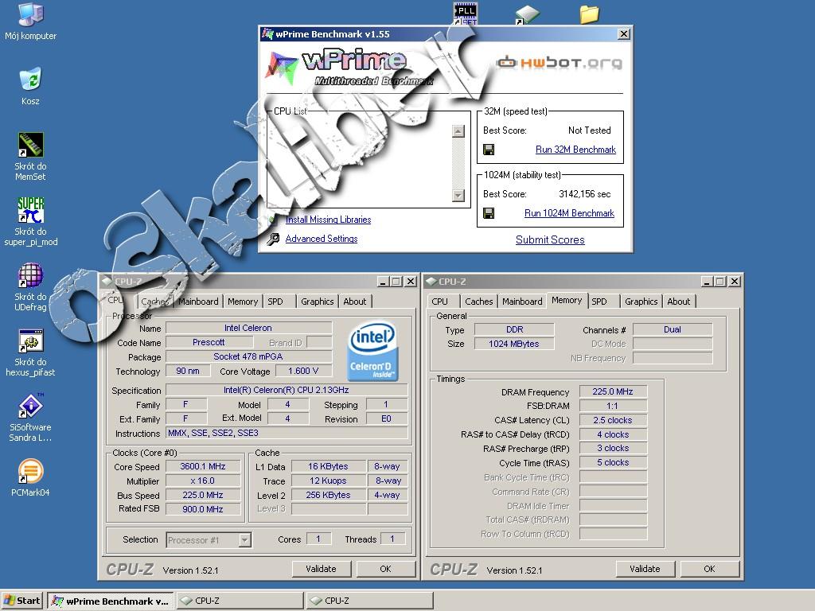Click the CPU List scroll up arrow
The height and width of the screenshot is (611, 815).
pyautogui.click(x=458, y=131)
